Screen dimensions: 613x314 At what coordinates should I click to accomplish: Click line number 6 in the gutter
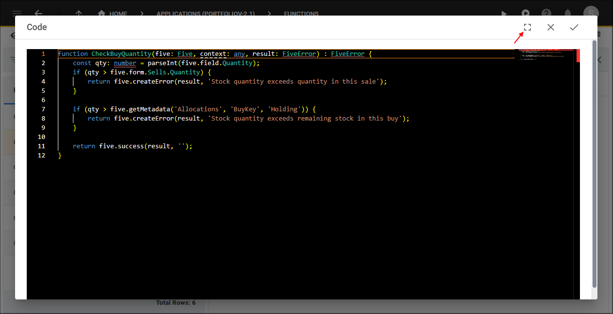point(43,100)
